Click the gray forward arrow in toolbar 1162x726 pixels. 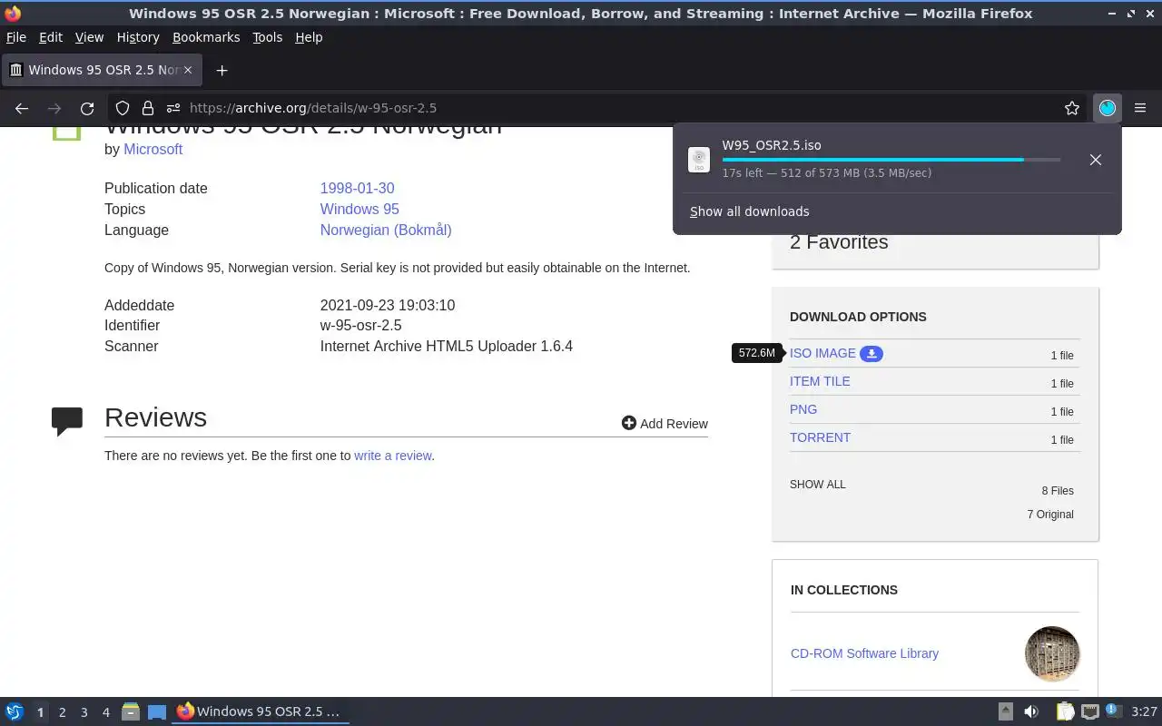[54, 108]
